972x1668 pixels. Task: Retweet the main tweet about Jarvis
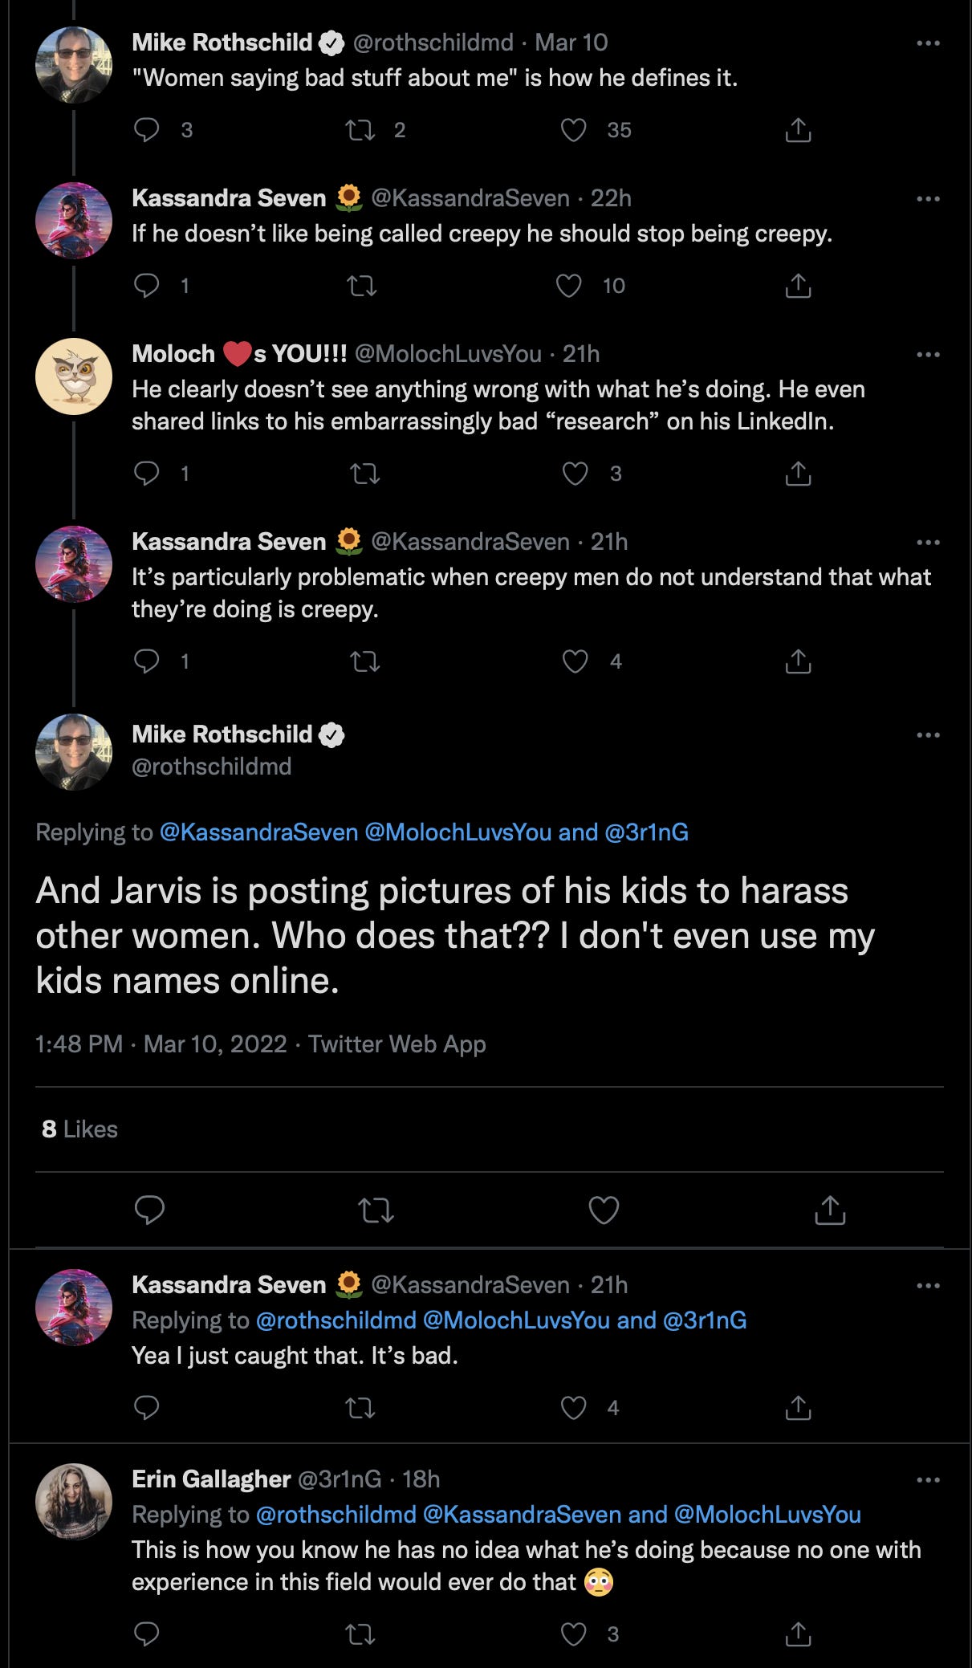pos(376,1210)
